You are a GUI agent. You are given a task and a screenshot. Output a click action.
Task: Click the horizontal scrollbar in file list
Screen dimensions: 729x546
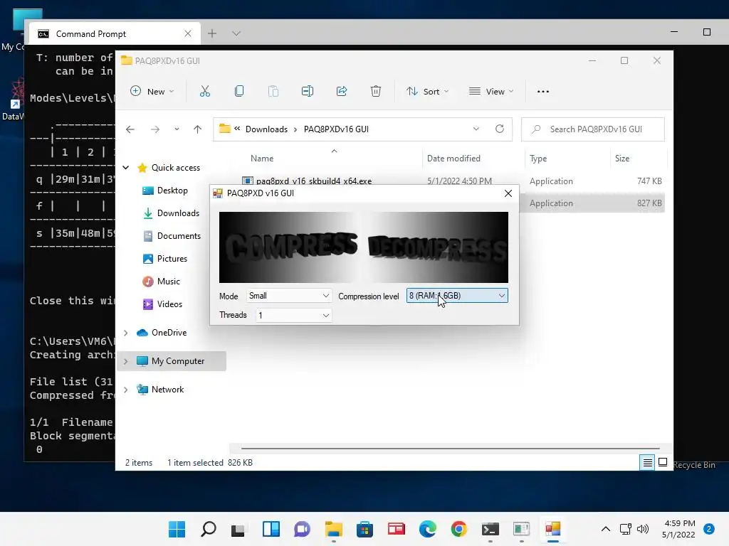click(x=450, y=448)
